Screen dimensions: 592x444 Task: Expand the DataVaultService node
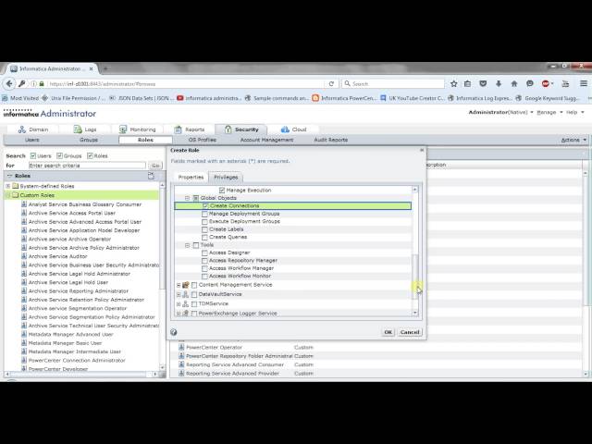coord(179,294)
